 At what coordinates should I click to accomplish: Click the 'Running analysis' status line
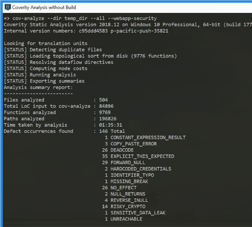point(40,75)
